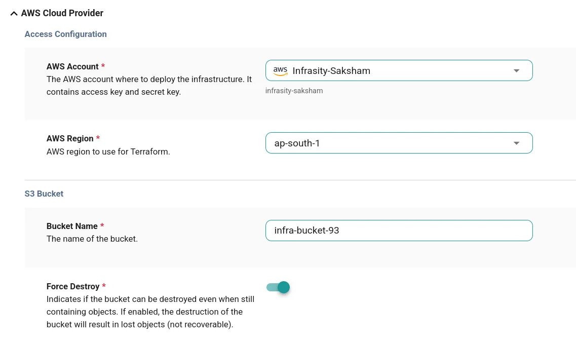This screenshot has width=576, height=342.
Task: Click the 'AWS region to use for Terraform' description
Action: point(108,151)
